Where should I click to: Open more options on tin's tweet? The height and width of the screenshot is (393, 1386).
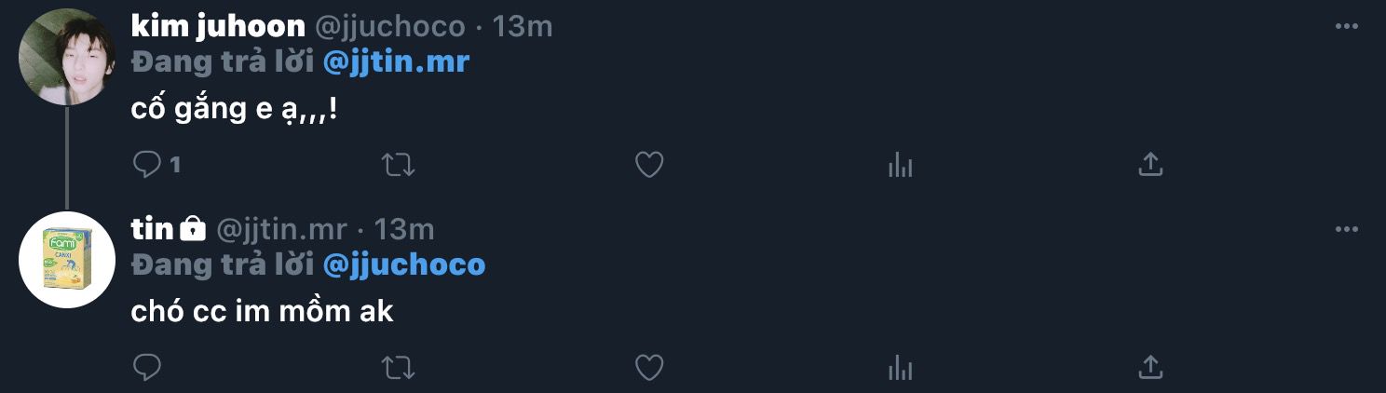[x=1346, y=229]
